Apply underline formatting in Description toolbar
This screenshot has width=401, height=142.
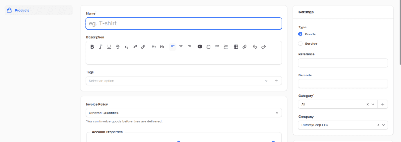tap(109, 47)
